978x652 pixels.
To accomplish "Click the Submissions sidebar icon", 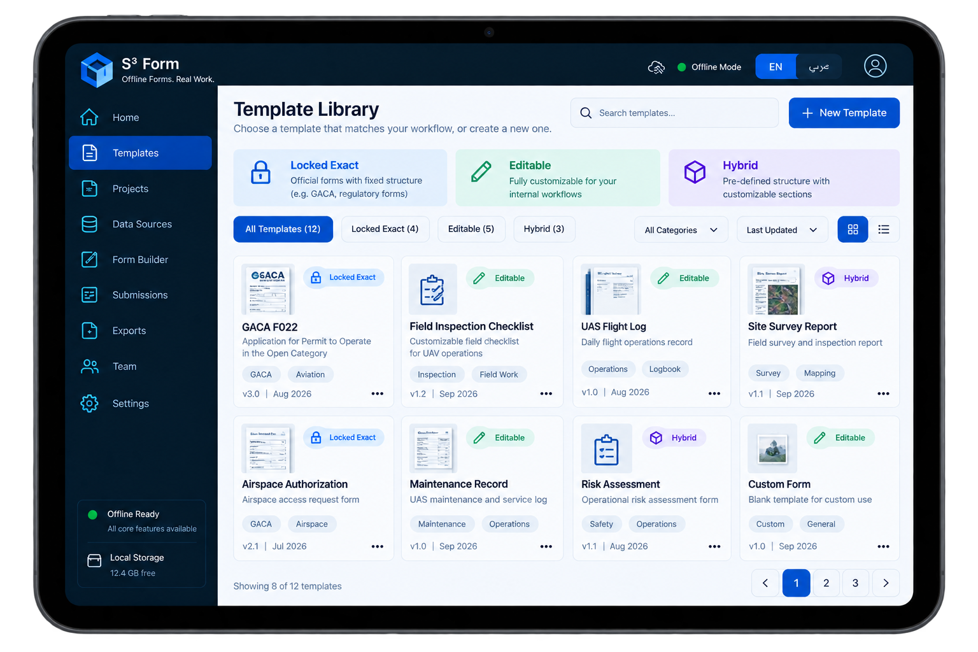I will click(90, 295).
